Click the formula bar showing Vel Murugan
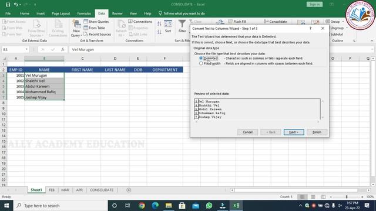 pos(221,49)
